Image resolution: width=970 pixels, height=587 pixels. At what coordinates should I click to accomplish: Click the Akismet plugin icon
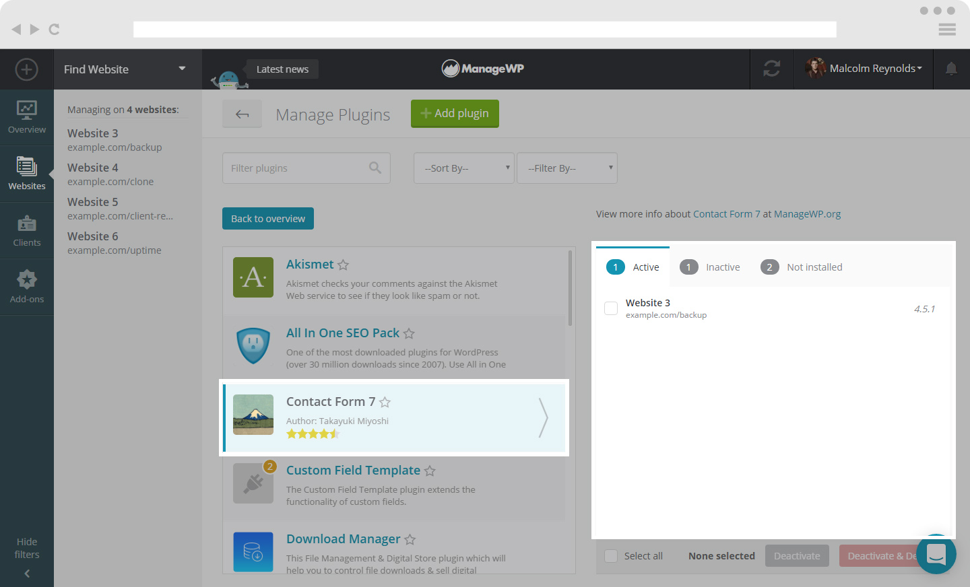(253, 277)
